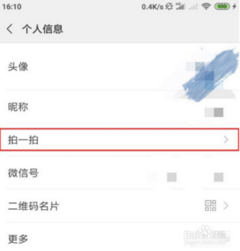Image resolution: width=240 pixels, height=251 pixels.
Task: Open the 二维码名片 label
Action: coord(34,206)
